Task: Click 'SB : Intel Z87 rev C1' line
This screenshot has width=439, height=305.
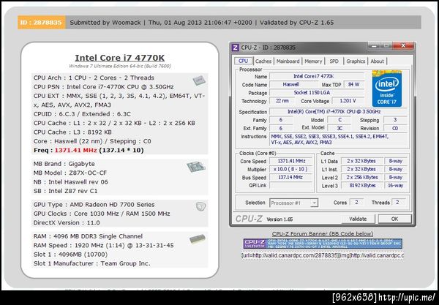Action: coord(66,191)
